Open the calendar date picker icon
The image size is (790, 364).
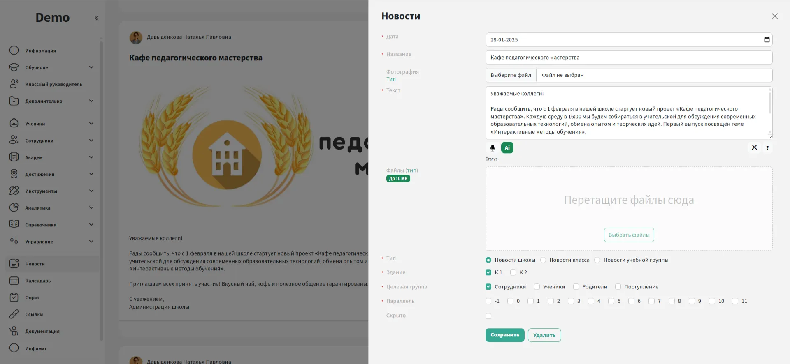tap(767, 40)
